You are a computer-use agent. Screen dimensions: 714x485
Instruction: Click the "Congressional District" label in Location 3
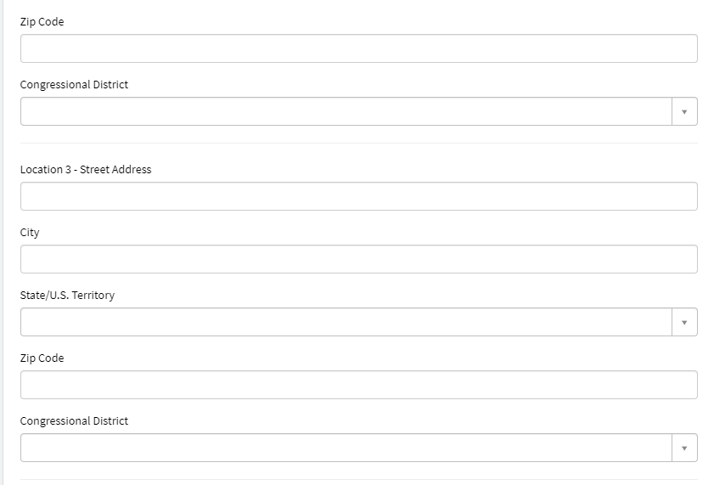(x=74, y=421)
